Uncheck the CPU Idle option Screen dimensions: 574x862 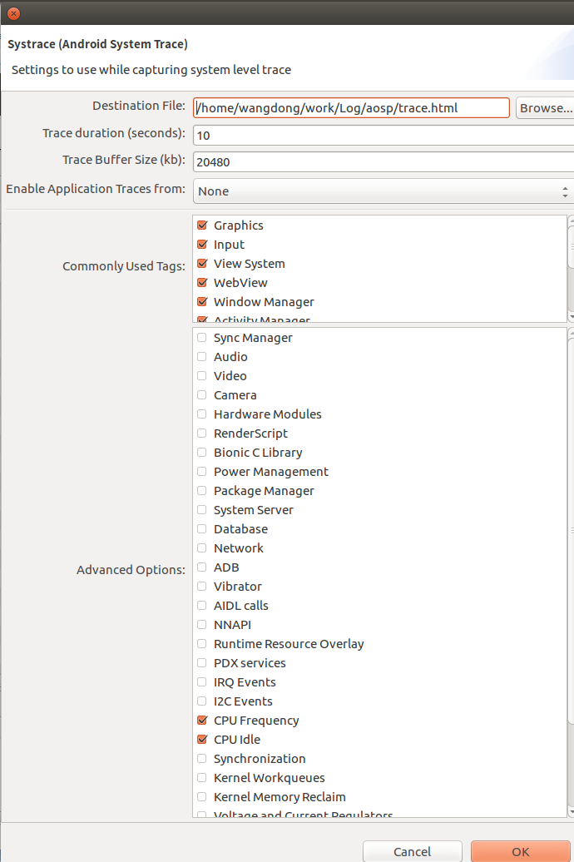200,739
